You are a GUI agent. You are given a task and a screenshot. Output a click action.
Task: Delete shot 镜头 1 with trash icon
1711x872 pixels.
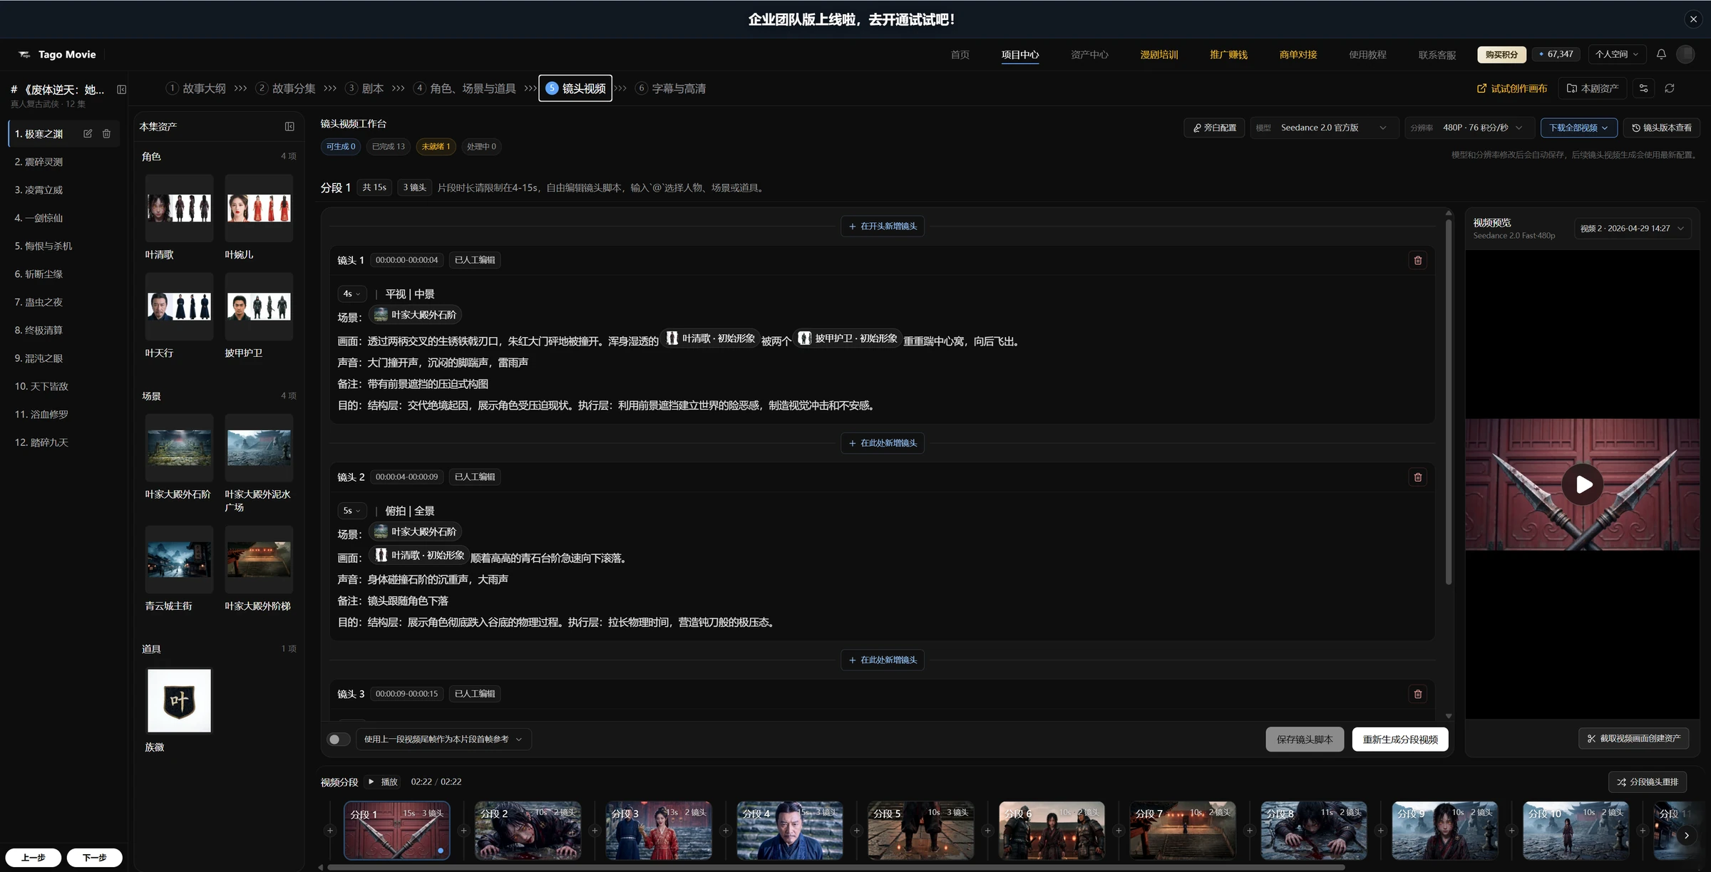click(x=1417, y=260)
